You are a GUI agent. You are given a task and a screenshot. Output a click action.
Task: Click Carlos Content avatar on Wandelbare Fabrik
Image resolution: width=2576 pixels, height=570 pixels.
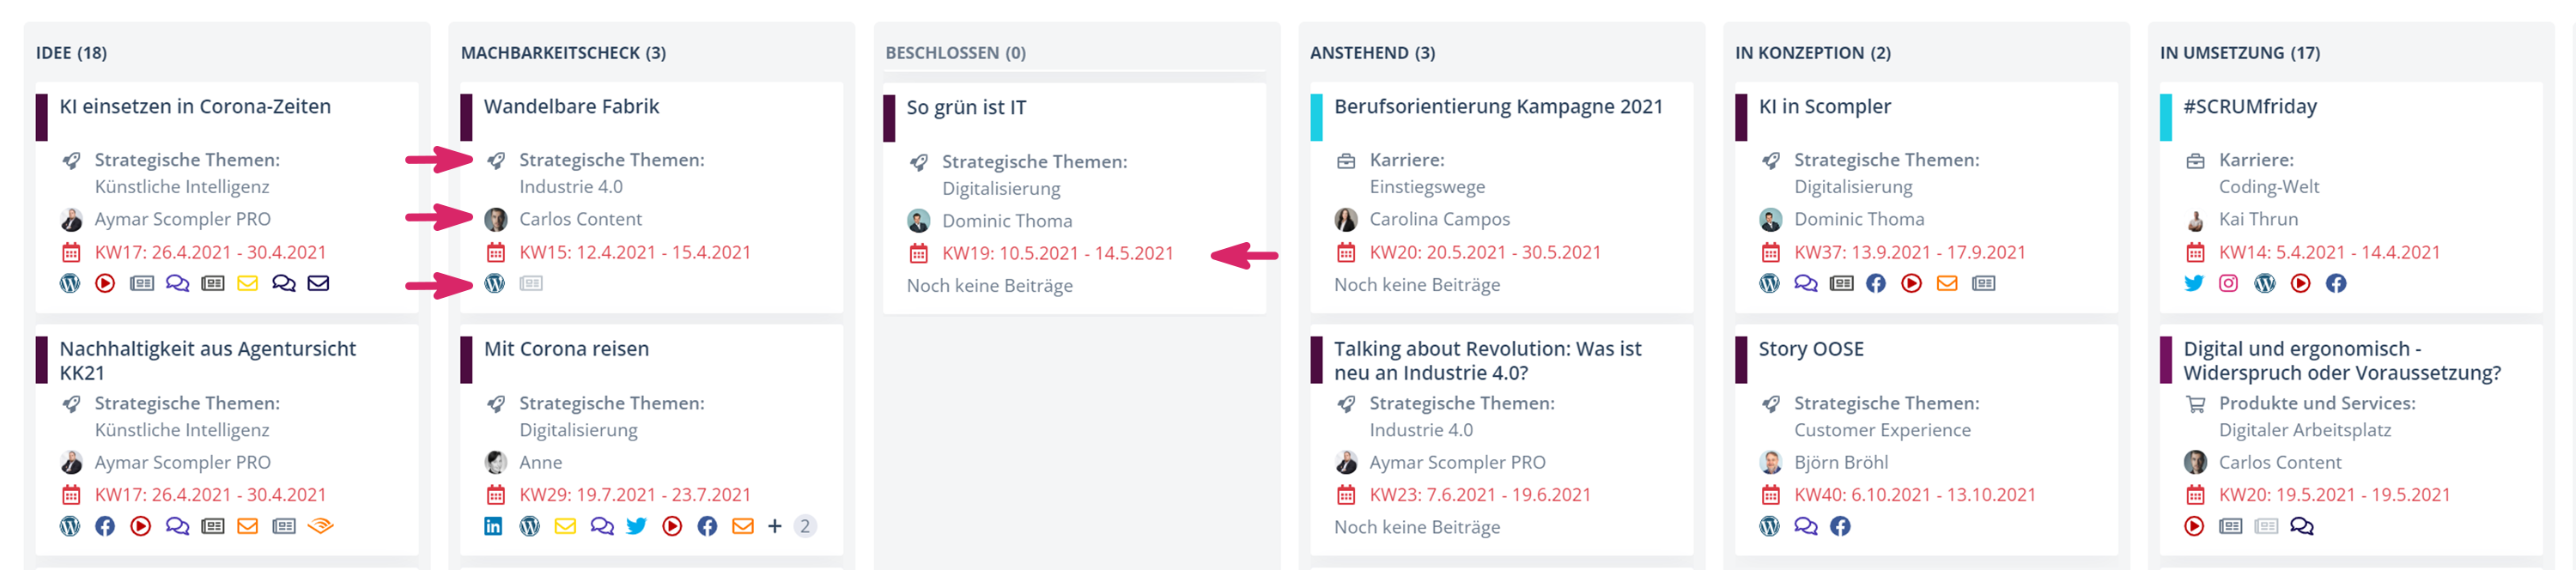495,219
